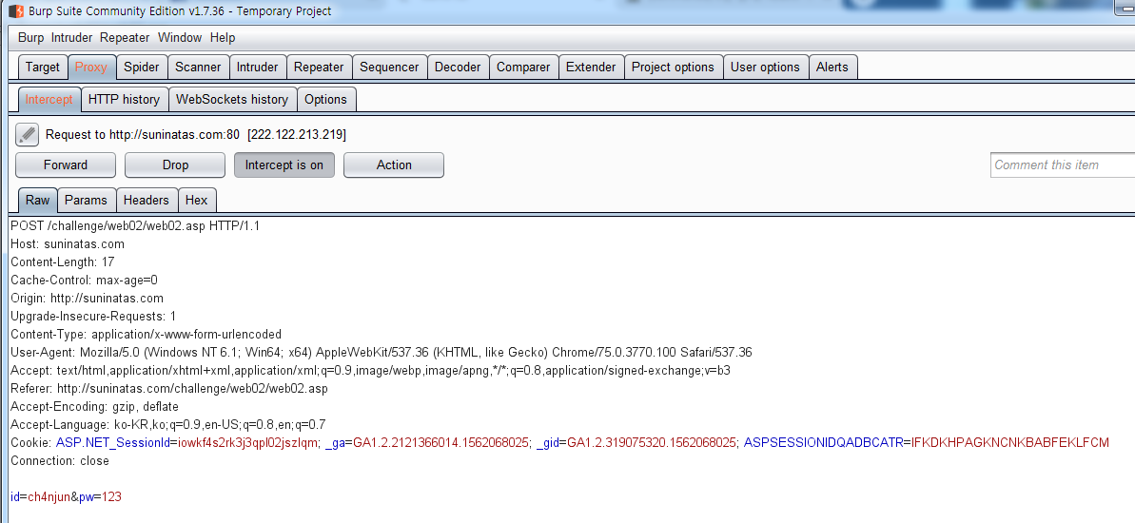The image size is (1135, 523).
Task: Select the Intercept sub-tab
Action: (49, 99)
